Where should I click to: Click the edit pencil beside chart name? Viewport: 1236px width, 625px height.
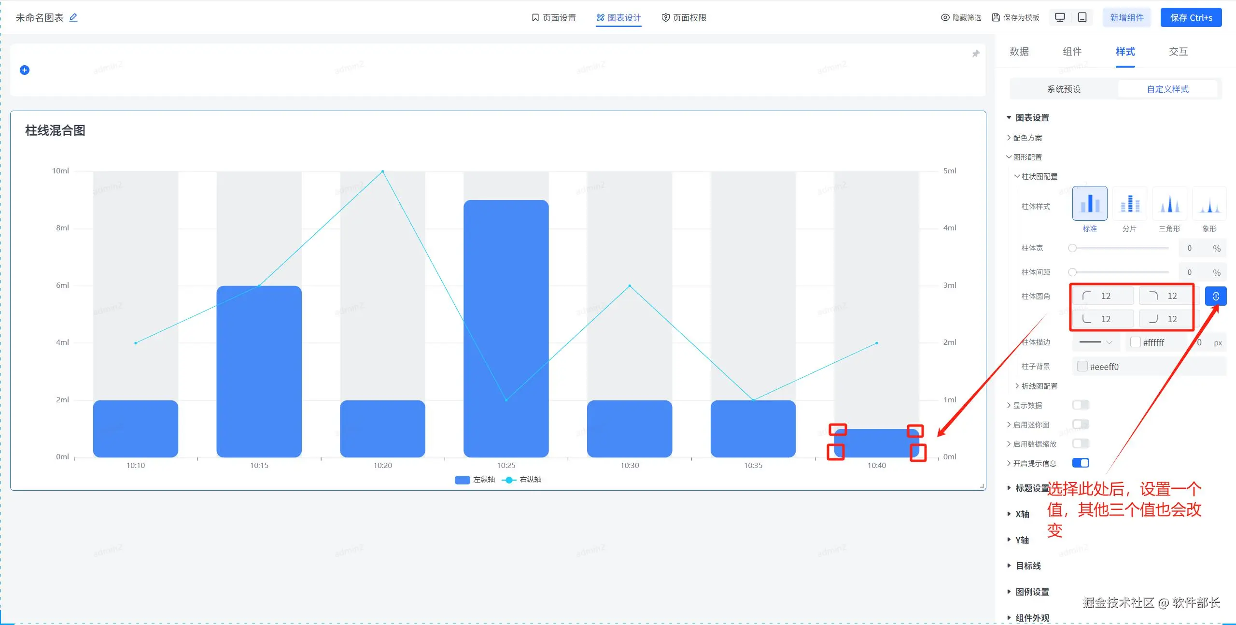(x=73, y=17)
